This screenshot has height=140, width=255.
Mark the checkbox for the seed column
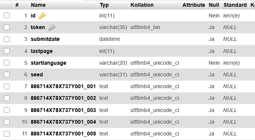tap(7, 75)
